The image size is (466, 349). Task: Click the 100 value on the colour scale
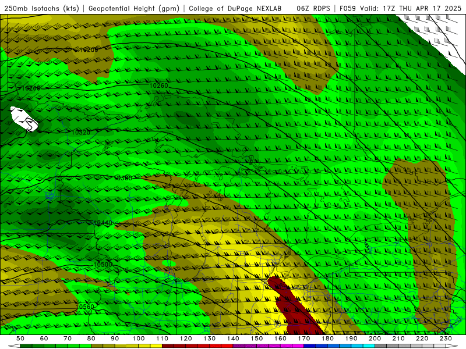click(x=139, y=339)
